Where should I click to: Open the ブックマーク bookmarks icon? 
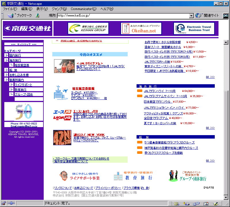pos(11,16)
